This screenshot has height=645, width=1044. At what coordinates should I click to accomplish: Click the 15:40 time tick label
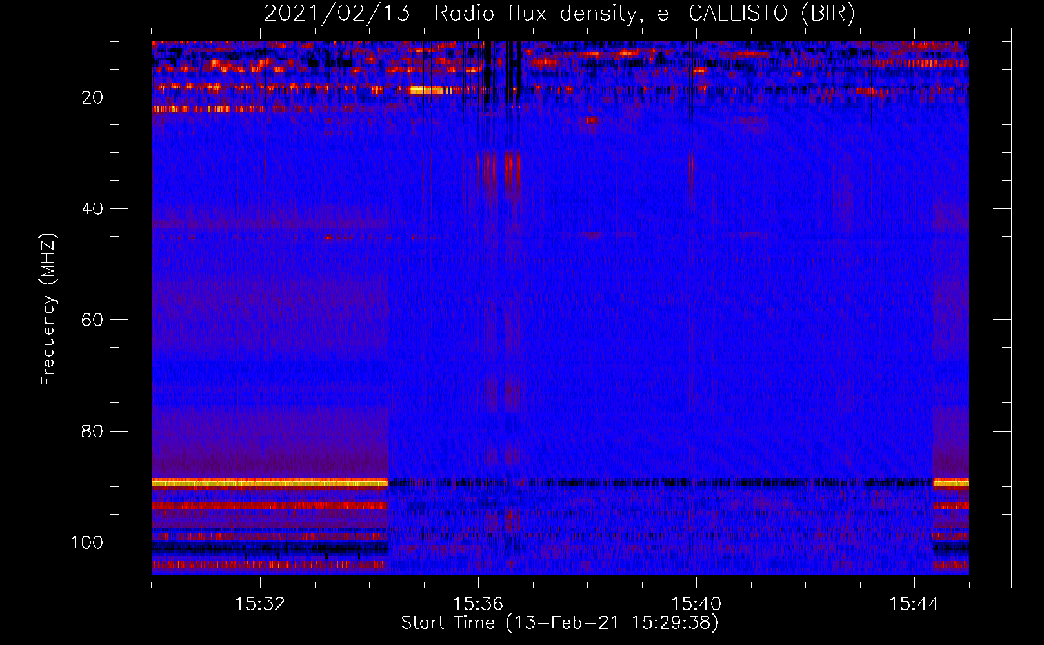696,604
